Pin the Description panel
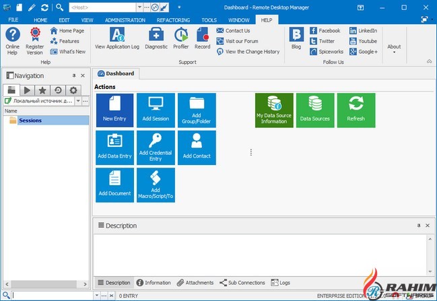The height and width of the screenshot is (301, 437). (419, 226)
